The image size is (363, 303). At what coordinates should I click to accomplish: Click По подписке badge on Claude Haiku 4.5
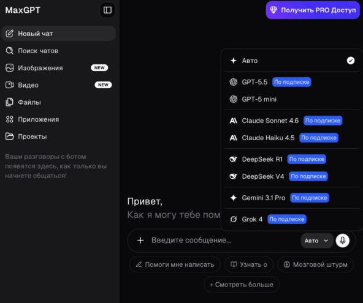pos(319,138)
